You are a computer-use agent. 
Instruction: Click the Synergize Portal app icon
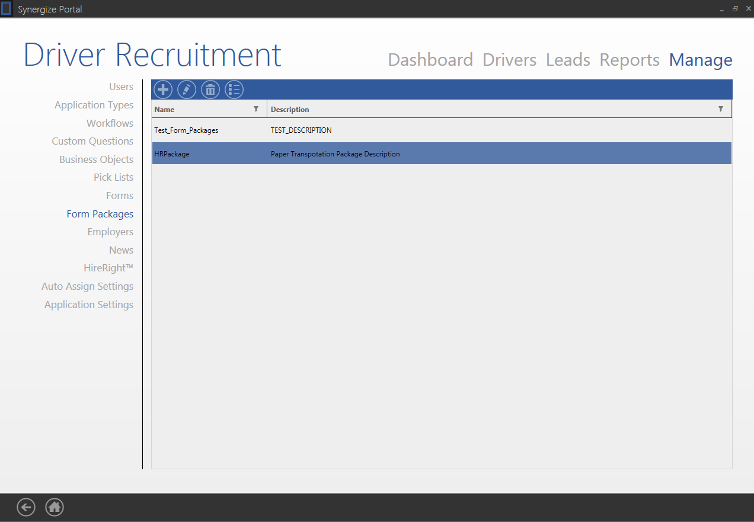pos(7,9)
